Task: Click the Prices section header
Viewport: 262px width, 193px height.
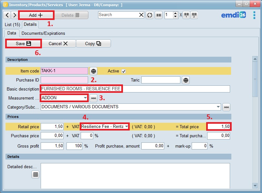Action: pos(118,117)
